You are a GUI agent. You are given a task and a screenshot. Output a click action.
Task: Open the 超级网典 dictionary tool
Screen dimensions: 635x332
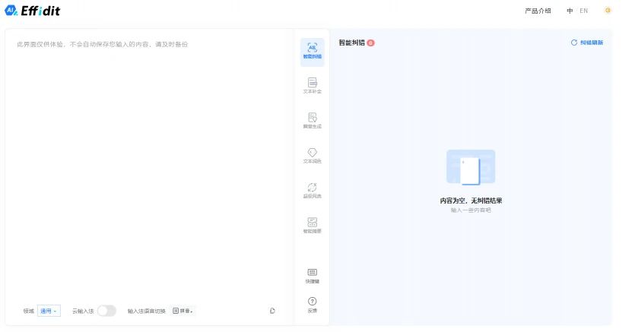312,190
